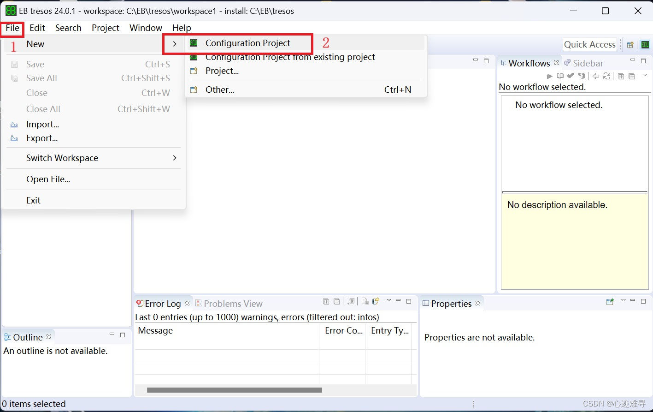The height and width of the screenshot is (412, 653).
Task: Click the scroll-lock icon in Error Log
Action: click(x=351, y=301)
